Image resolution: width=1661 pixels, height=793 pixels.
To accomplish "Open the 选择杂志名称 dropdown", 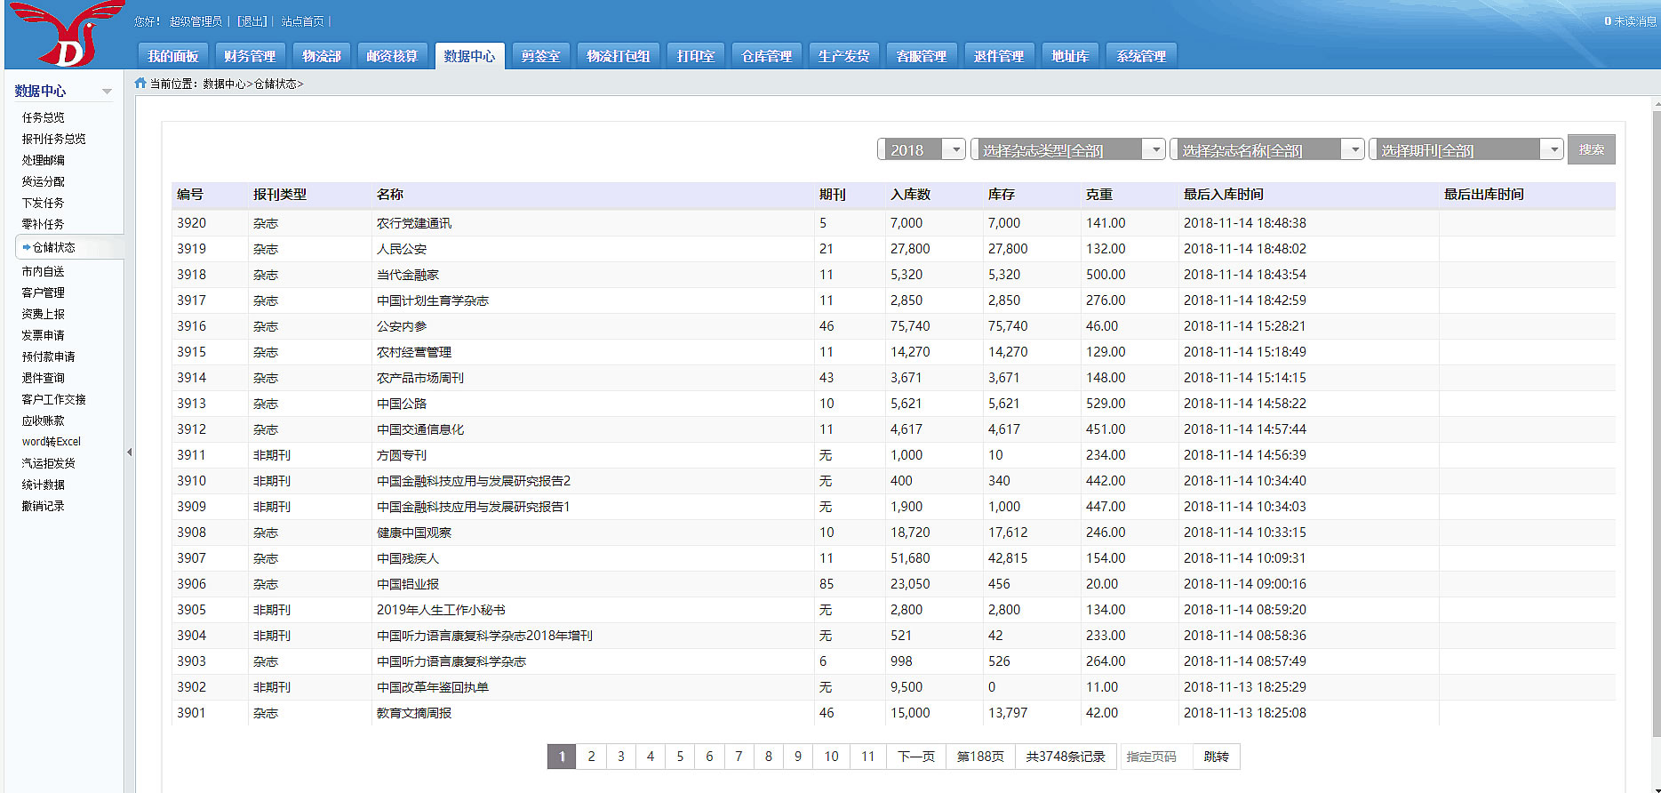I will point(1266,150).
